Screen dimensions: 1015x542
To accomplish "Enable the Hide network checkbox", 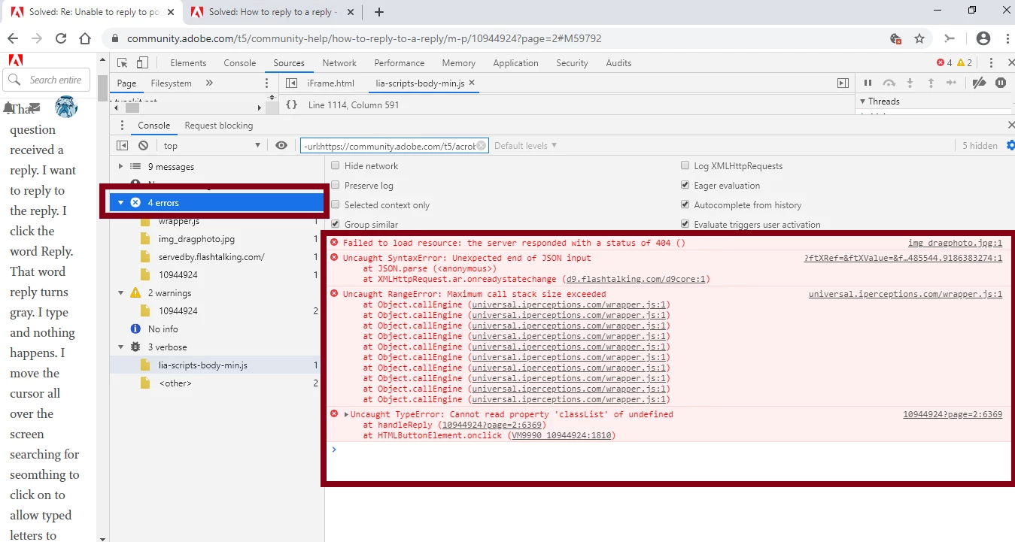I will 336,166.
